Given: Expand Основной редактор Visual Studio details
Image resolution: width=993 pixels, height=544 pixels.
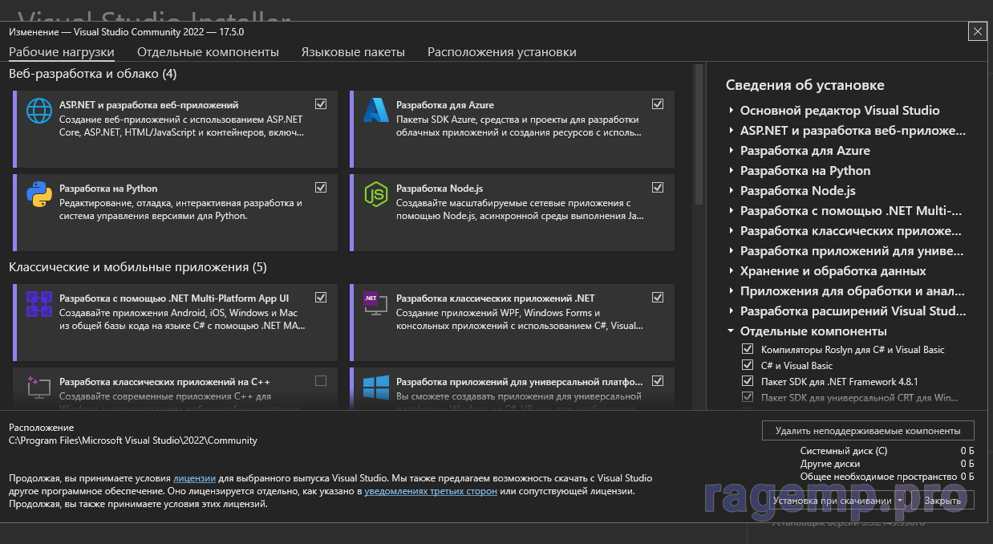Looking at the screenshot, I should [x=731, y=110].
